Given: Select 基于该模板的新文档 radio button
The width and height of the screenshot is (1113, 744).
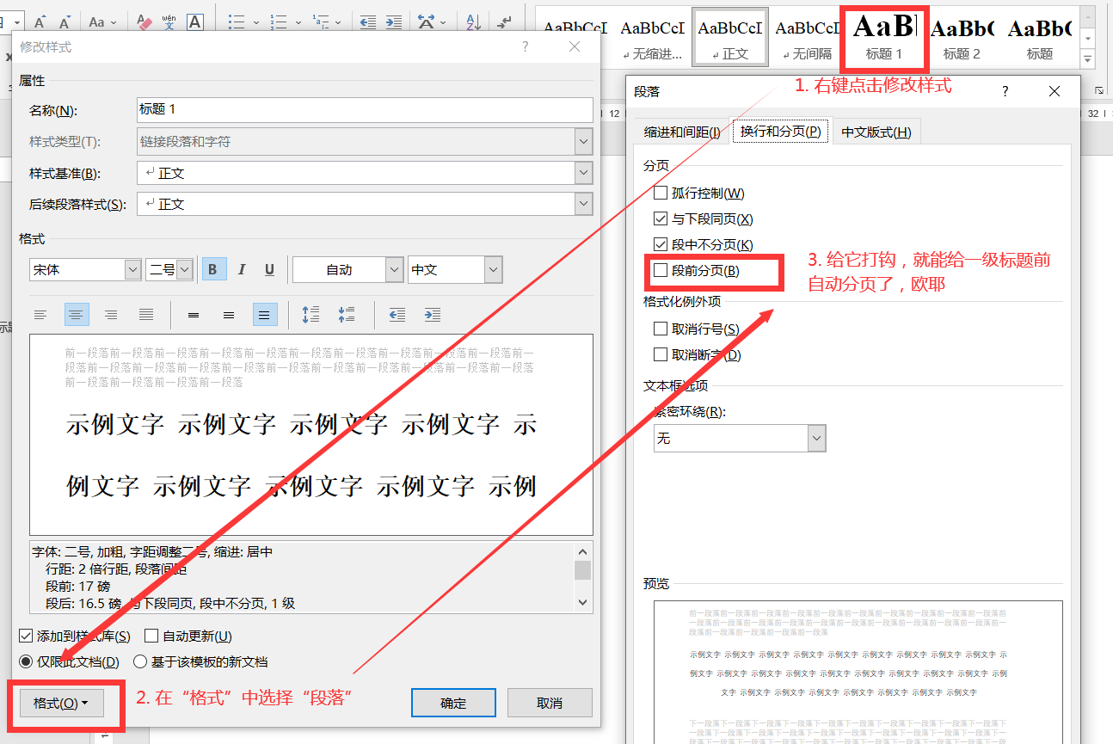Looking at the screenshot, I should [140, 662].
